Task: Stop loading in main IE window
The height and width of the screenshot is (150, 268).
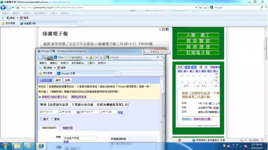Action: pyautogui.click(x=205, y=8)
